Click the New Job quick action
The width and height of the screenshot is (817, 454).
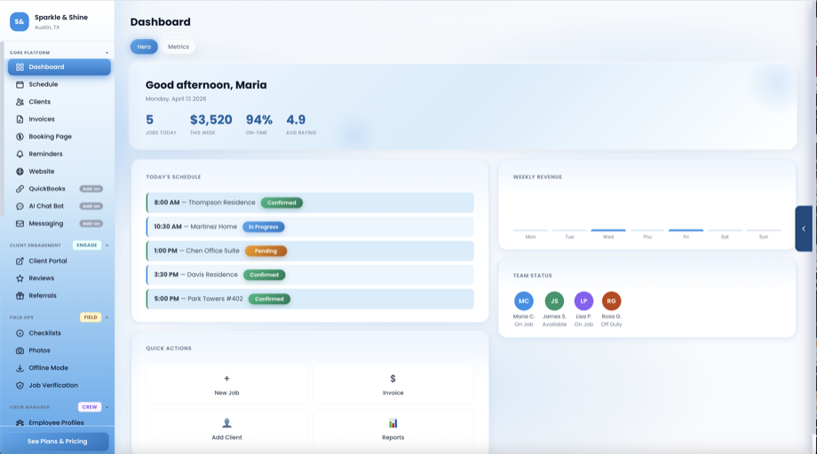click(x=226, y=385)
